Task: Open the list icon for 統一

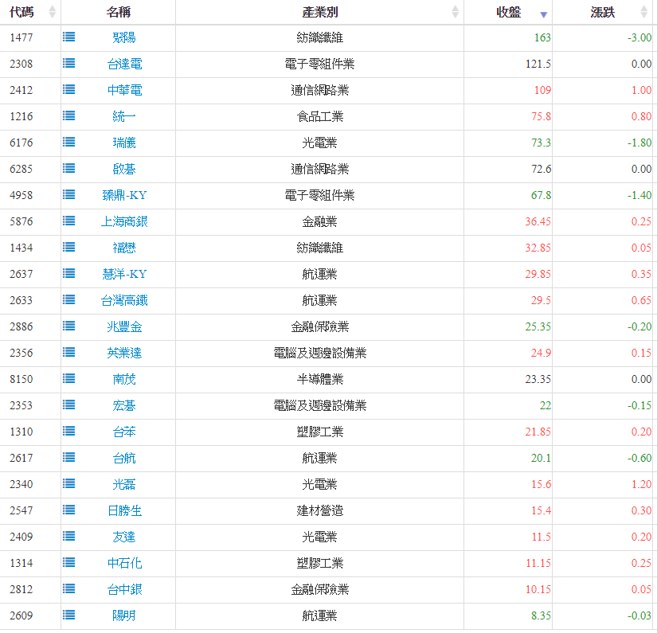Action: 69,116
